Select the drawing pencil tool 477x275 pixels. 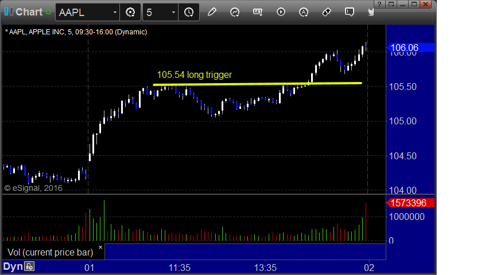tap(212, 12)
